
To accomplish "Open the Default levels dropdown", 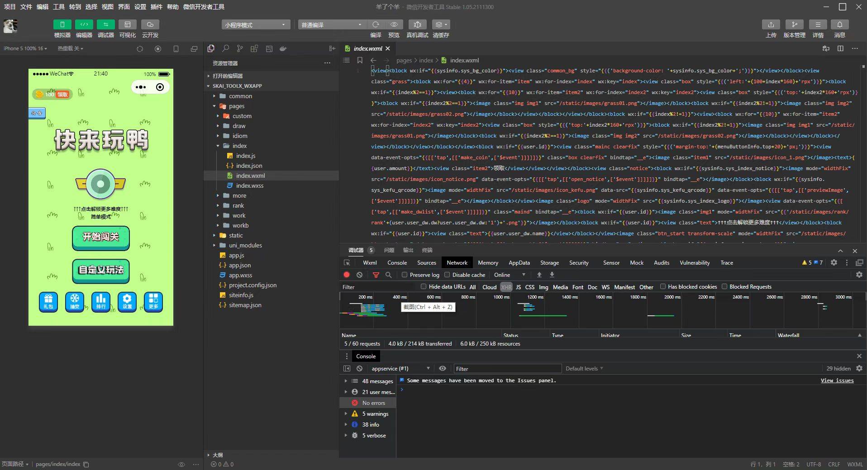I will (584, 368).
